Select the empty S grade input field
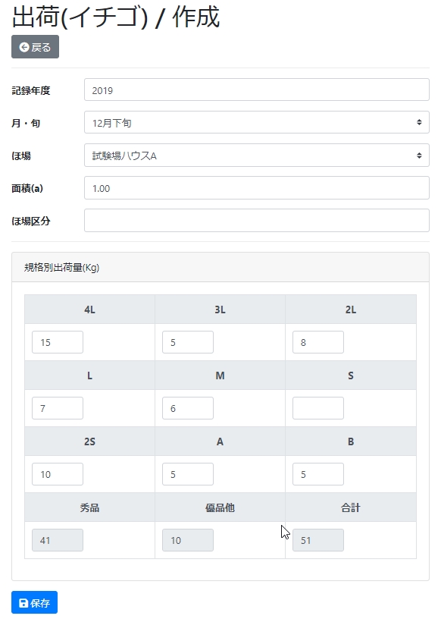The image size is (441, 619). tap(317, 408)
